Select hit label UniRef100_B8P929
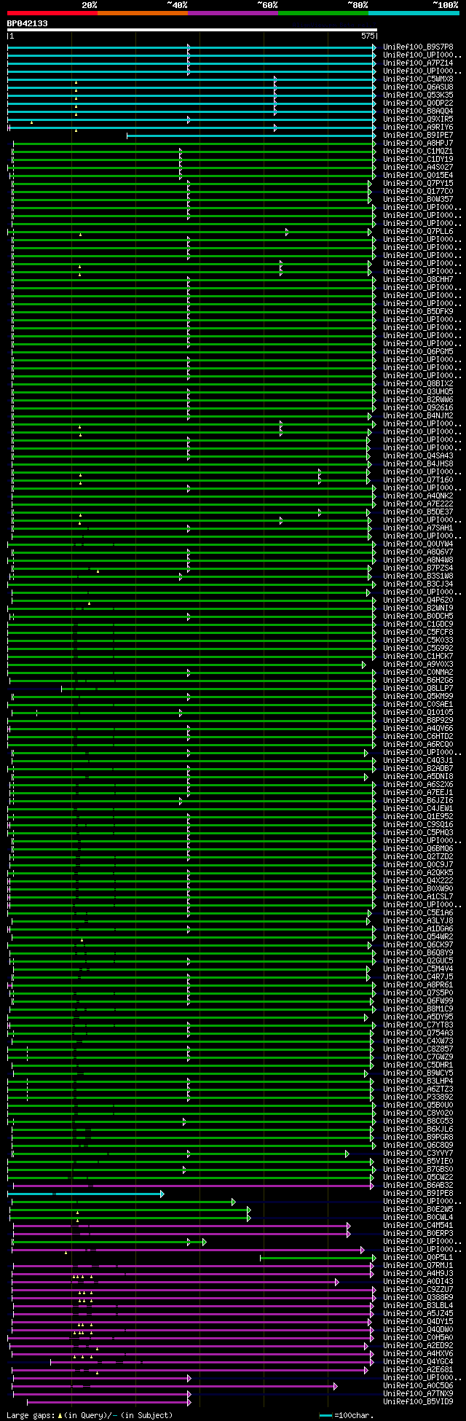The width and height of the screenshot is (466, 1421). point(418,721)
